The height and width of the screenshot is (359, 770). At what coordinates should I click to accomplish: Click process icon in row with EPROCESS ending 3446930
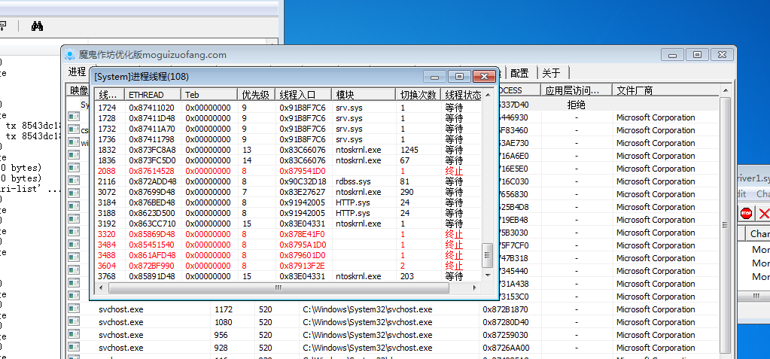coord(74,117)
